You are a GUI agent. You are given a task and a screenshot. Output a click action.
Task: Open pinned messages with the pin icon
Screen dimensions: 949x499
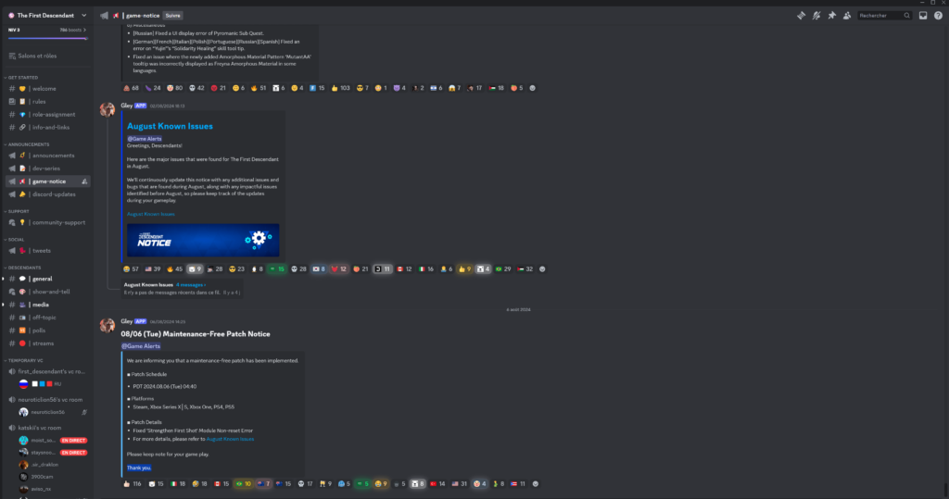(x=831, y=15)
